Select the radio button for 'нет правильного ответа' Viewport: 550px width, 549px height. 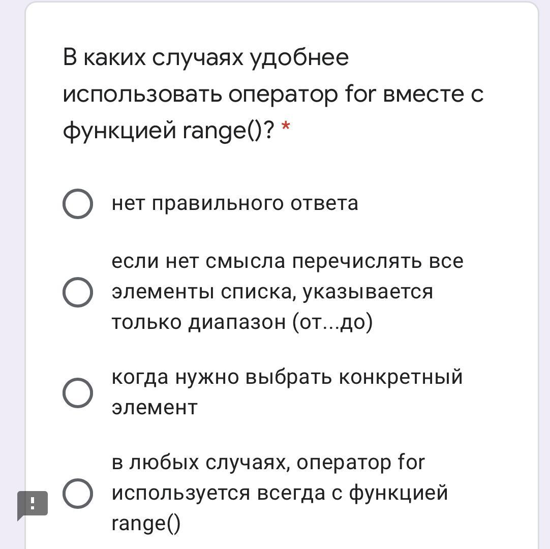coord(78,204)
